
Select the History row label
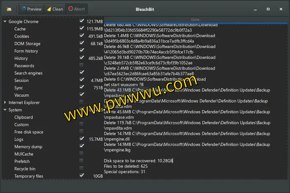coord(21,59)
